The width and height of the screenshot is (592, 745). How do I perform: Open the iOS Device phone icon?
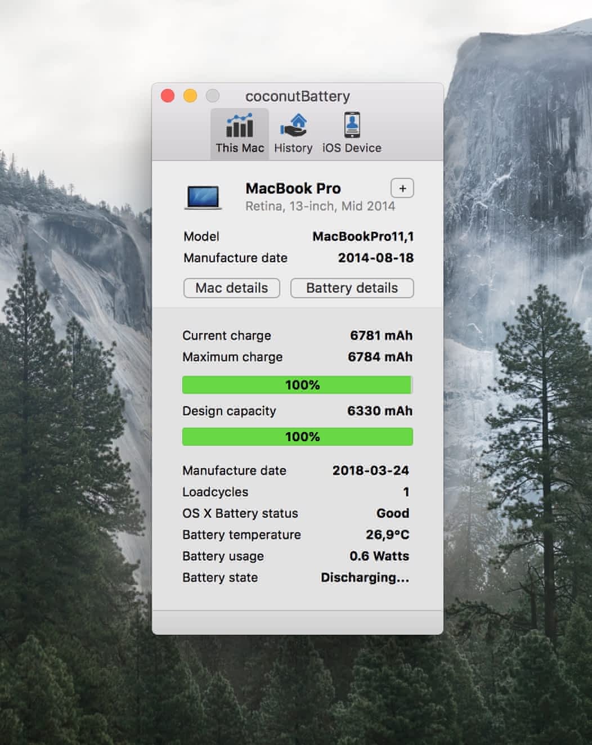pyautogui.click(x=352, y=125)
